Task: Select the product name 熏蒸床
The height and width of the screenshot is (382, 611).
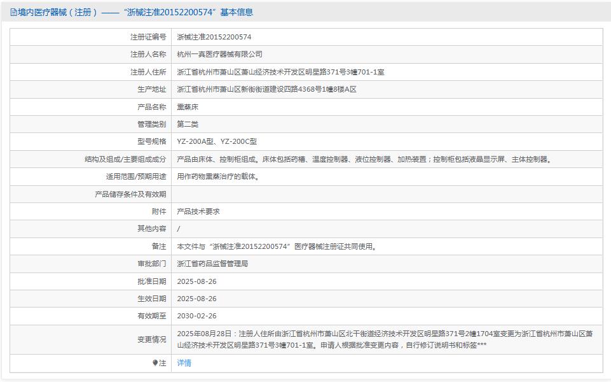Action: [x=188, y=107]
